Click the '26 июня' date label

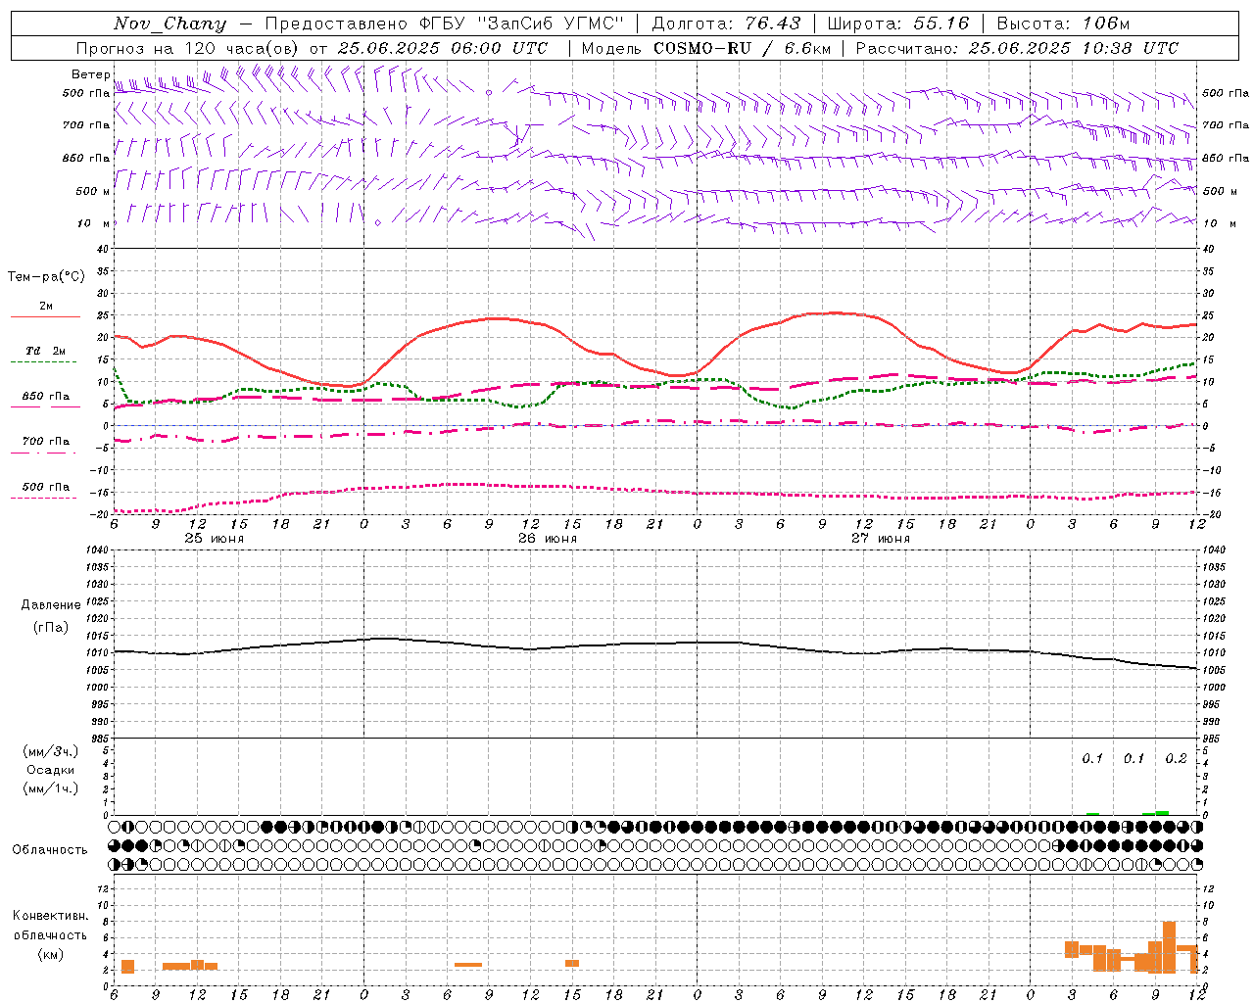coord(548,539)
